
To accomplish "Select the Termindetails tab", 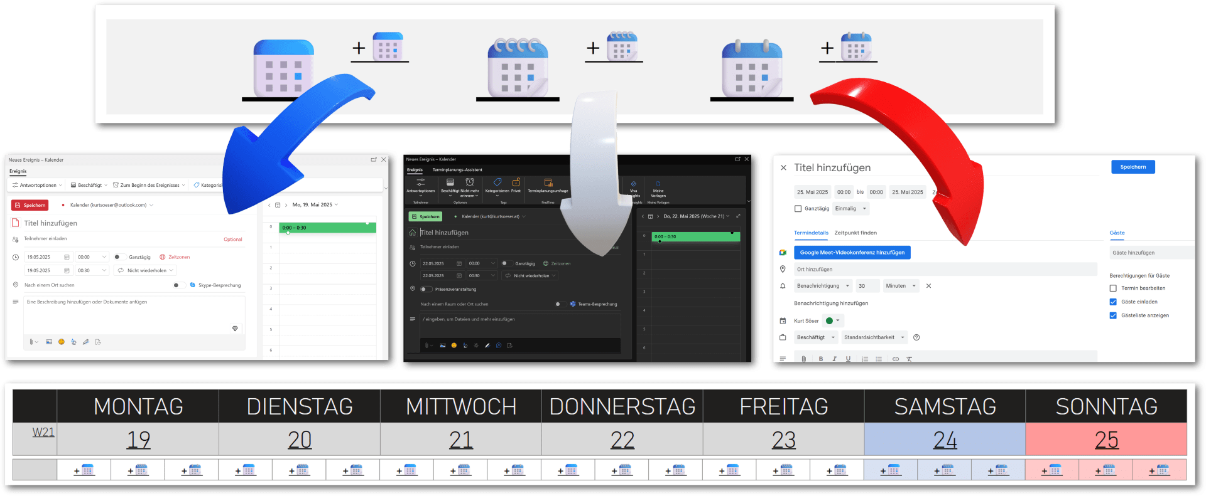I will point(811,233).
